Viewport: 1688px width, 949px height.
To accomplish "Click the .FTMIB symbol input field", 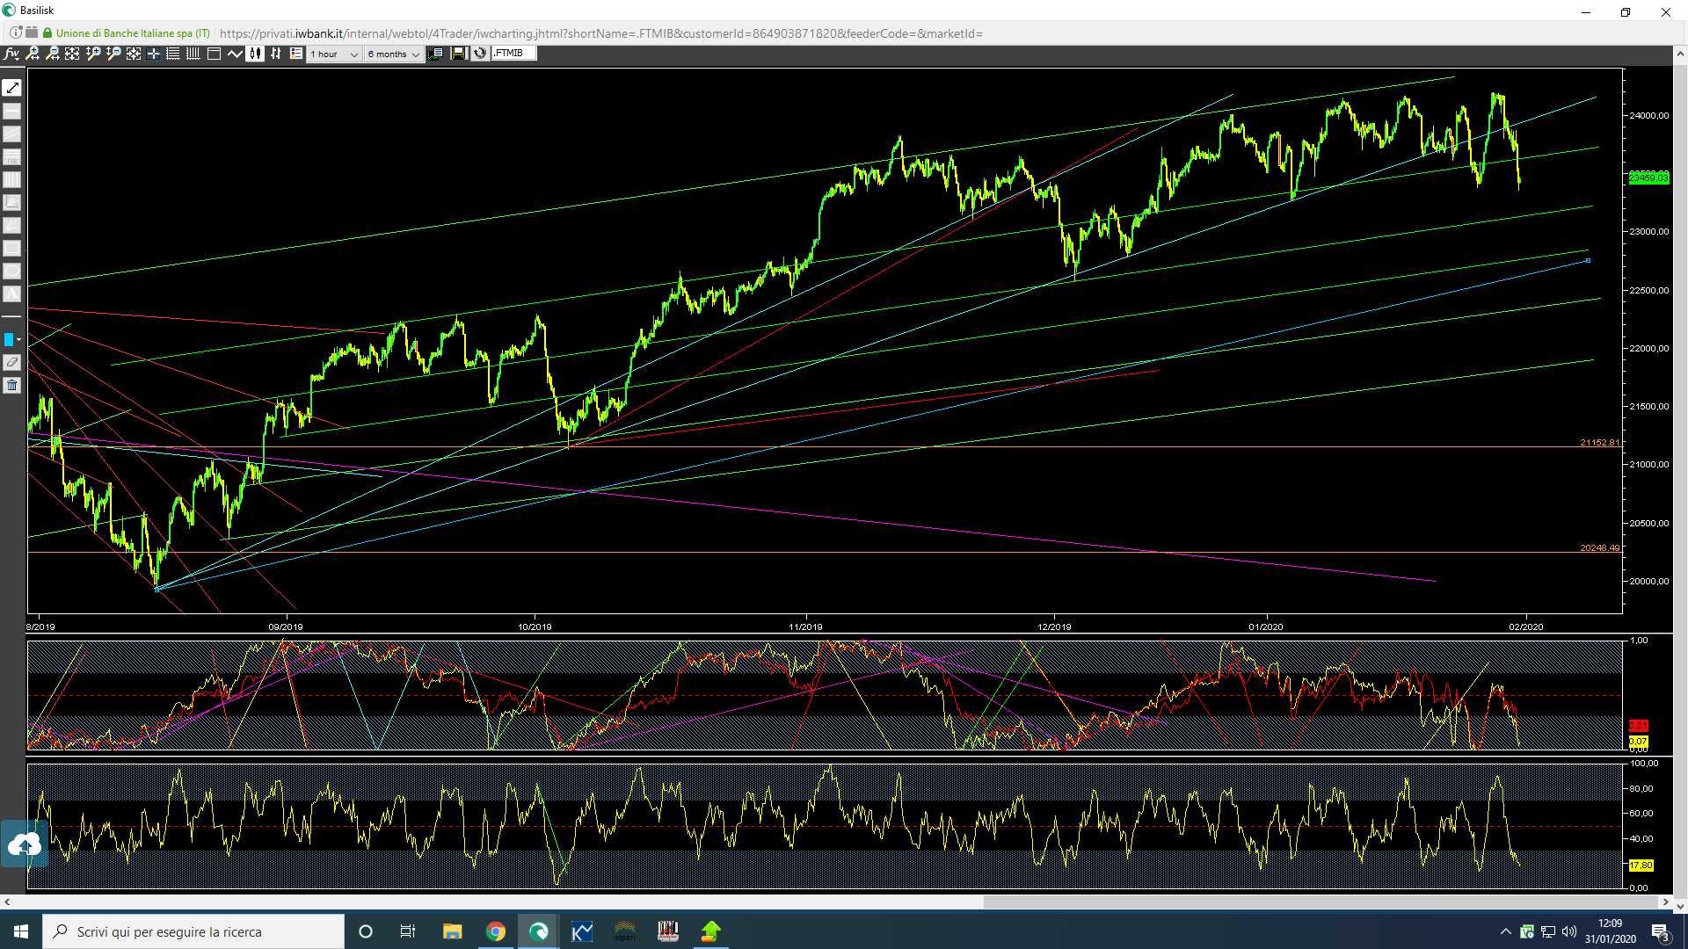I will (513, 54).
